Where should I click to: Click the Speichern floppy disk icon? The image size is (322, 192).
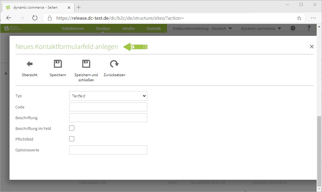point(58,64)
